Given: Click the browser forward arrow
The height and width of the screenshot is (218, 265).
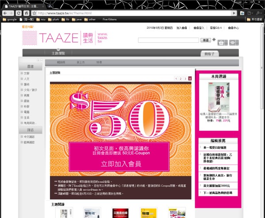Looking at the screenshot, I should pos(11,13).
